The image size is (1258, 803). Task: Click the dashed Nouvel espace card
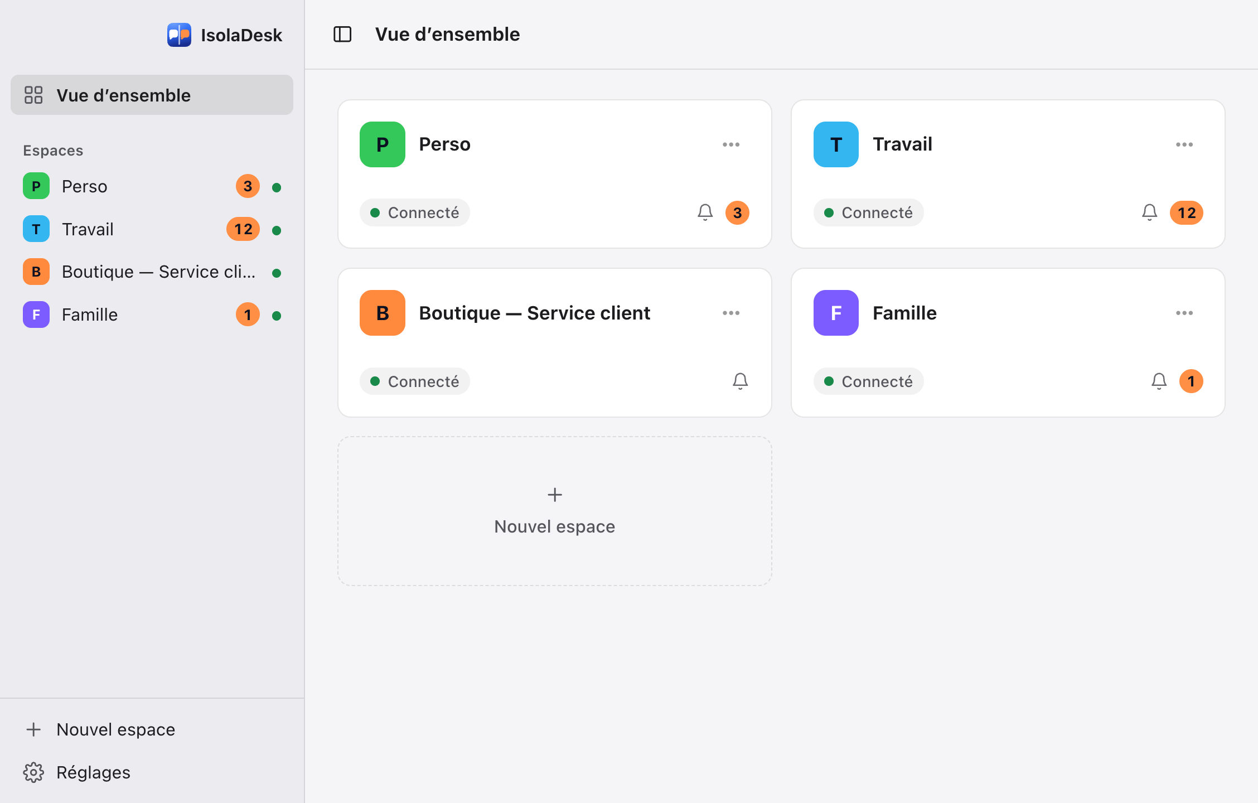click(x=555, y=511)
